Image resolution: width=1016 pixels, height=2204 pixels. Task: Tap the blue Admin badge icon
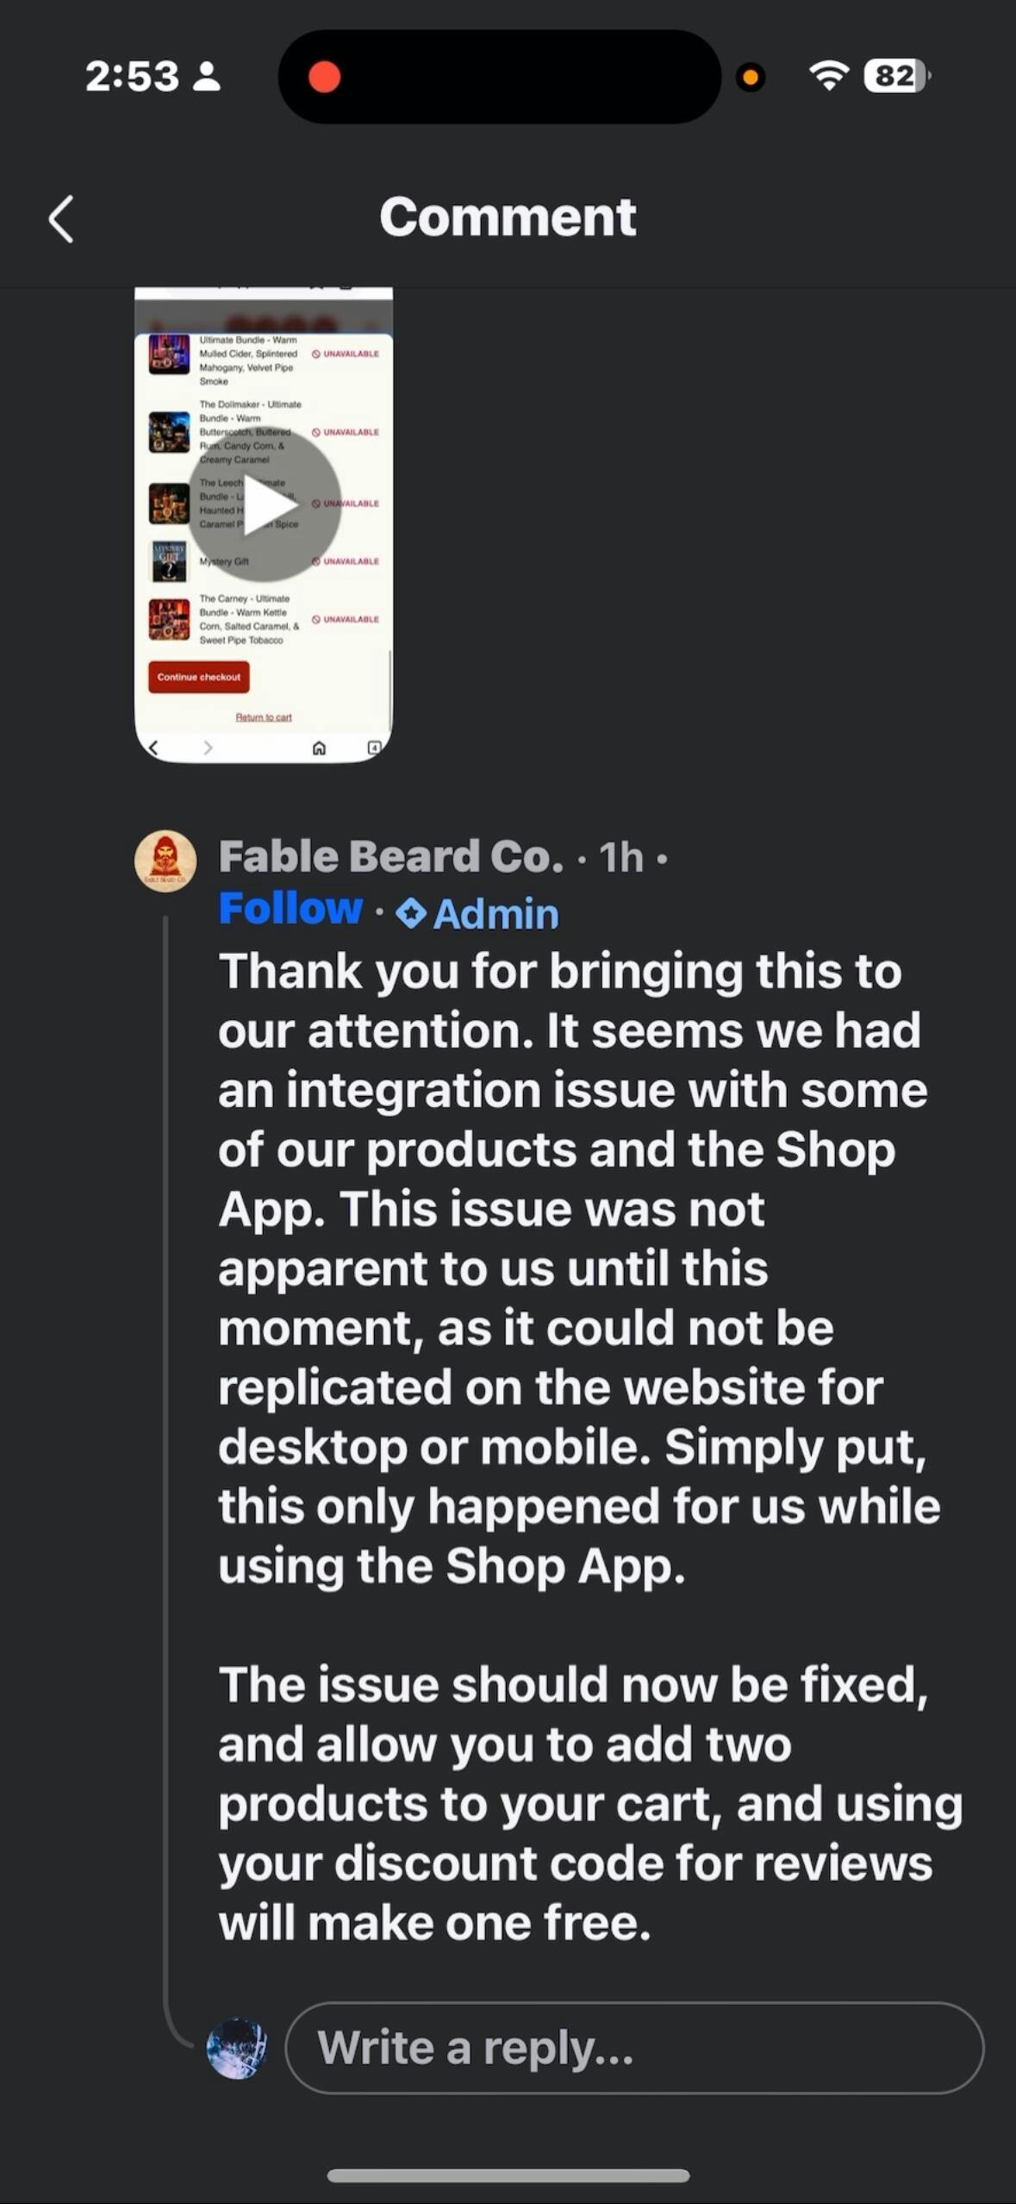click(x=411, y=913)
